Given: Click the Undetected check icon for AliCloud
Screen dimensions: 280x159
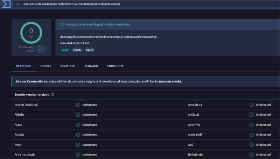Looking at the screenshot, I should click(251, 115).
